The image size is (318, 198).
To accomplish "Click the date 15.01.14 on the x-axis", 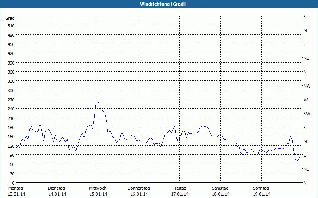I will 97,194.
